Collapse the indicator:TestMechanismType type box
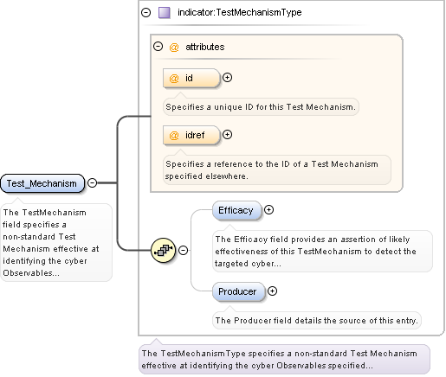This screenshot has height=377, width=446. tap(146, 12)
